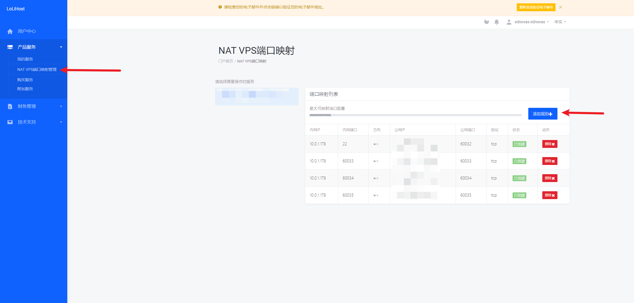Viewport: 634px width, 303px height.
Task: Click the document icon beside 财务管理
Action: pyautogui.click(x=10, y=106)
